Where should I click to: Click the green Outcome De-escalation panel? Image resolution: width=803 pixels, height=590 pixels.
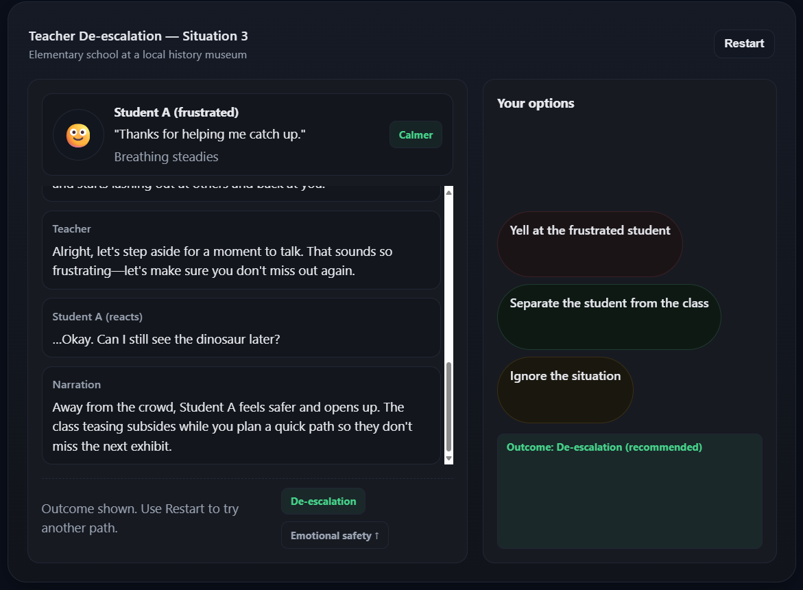(630, 491)
